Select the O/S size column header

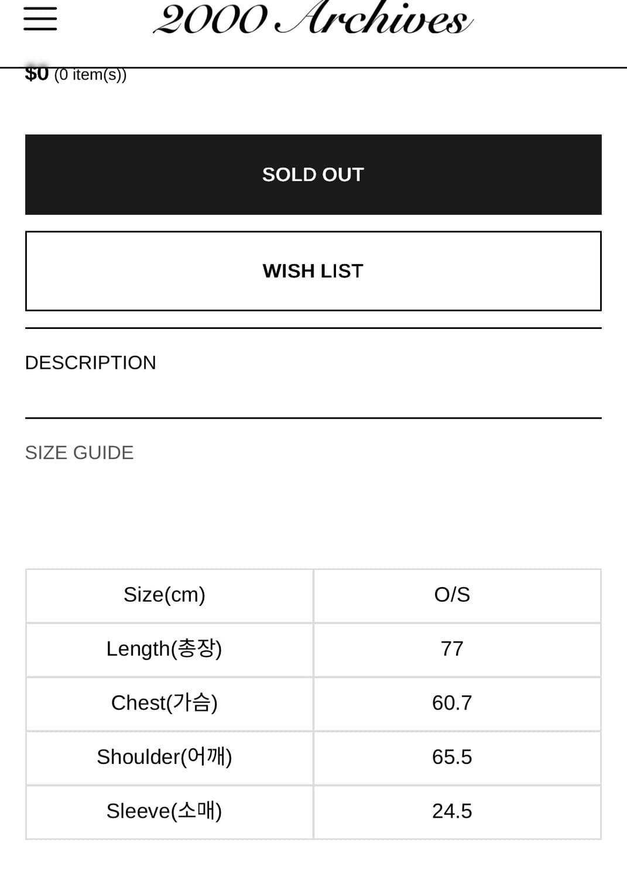pos(452,595)
